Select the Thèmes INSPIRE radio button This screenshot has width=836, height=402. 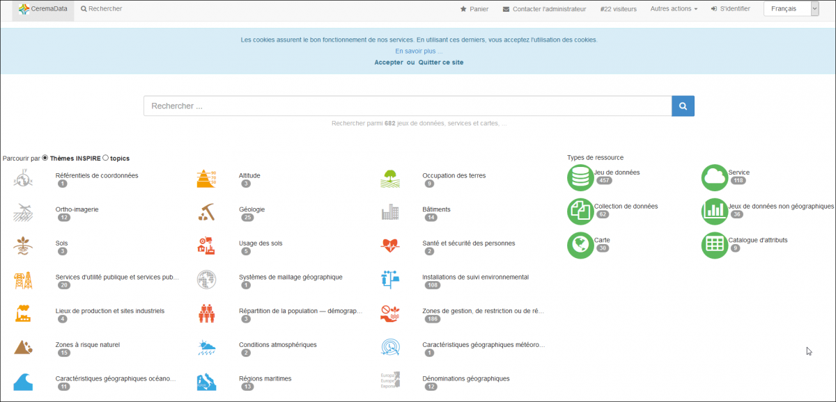pos(45,159)
